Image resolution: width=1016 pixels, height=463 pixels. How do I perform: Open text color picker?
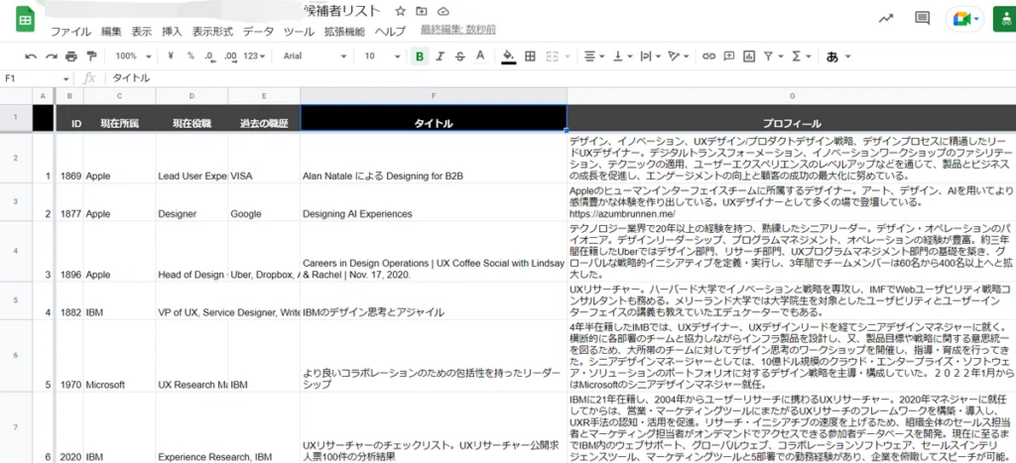tap(480, 57)
